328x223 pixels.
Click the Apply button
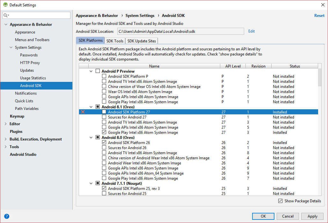312,216
